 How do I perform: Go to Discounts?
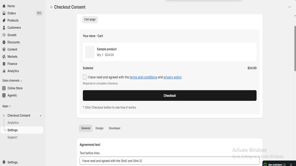[x=13, y=42]
